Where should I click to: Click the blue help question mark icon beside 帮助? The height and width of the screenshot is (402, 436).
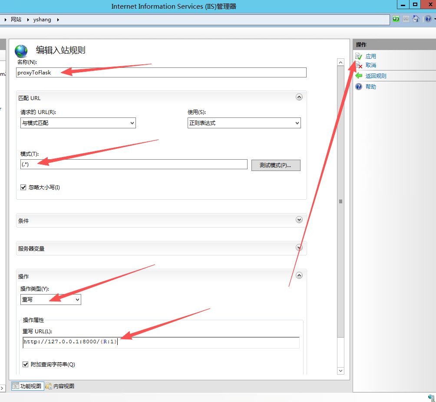pyautogui.click(x=359, y=87)
